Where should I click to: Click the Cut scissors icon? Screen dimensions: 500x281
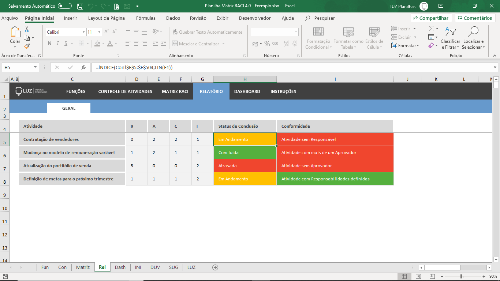click(x=27, y=29)
